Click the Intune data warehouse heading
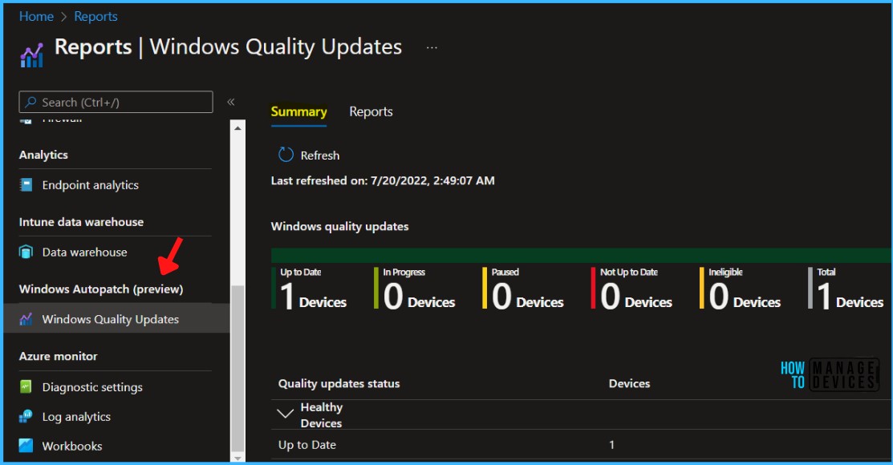 tap(81, 222)
